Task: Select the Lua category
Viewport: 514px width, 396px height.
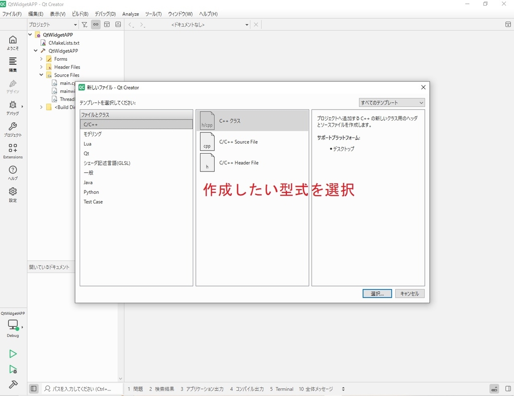Action: pyautogui.click(x=136, y=144)
